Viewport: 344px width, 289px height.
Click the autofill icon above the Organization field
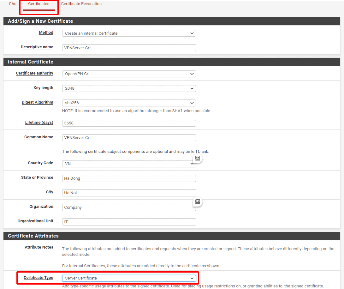coord(198,202)
